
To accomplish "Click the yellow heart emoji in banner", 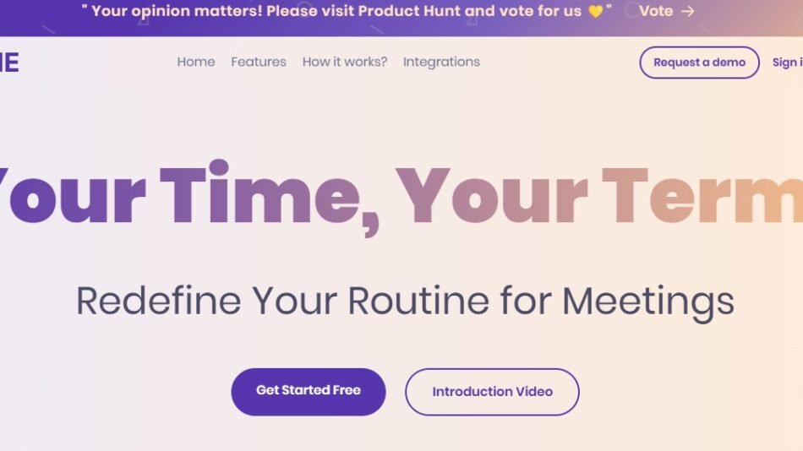I will pos(595,11).
